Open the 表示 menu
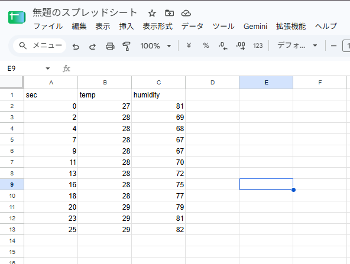 pos(103,27)
